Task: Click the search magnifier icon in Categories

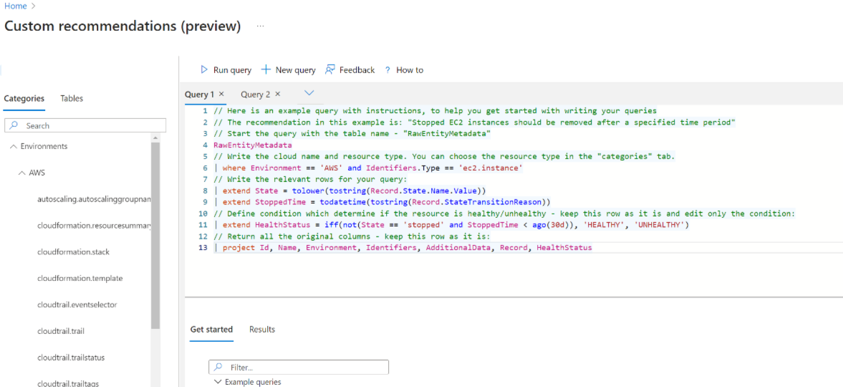Action: coord(14,125)
